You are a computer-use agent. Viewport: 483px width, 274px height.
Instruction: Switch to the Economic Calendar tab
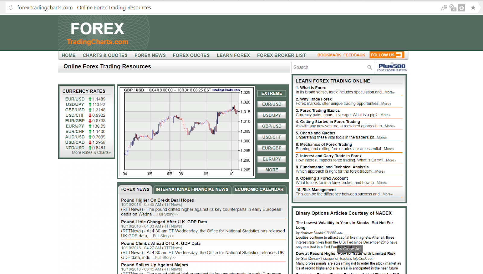pos(259,189)
